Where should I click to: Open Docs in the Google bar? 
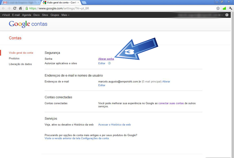[36, 15]
